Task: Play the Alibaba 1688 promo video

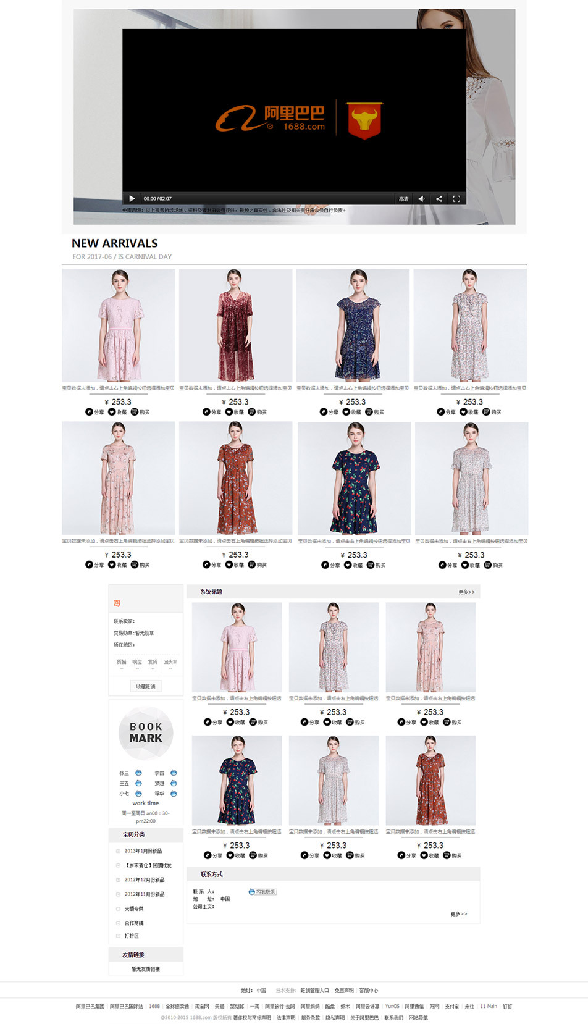Action: [132, 199]
